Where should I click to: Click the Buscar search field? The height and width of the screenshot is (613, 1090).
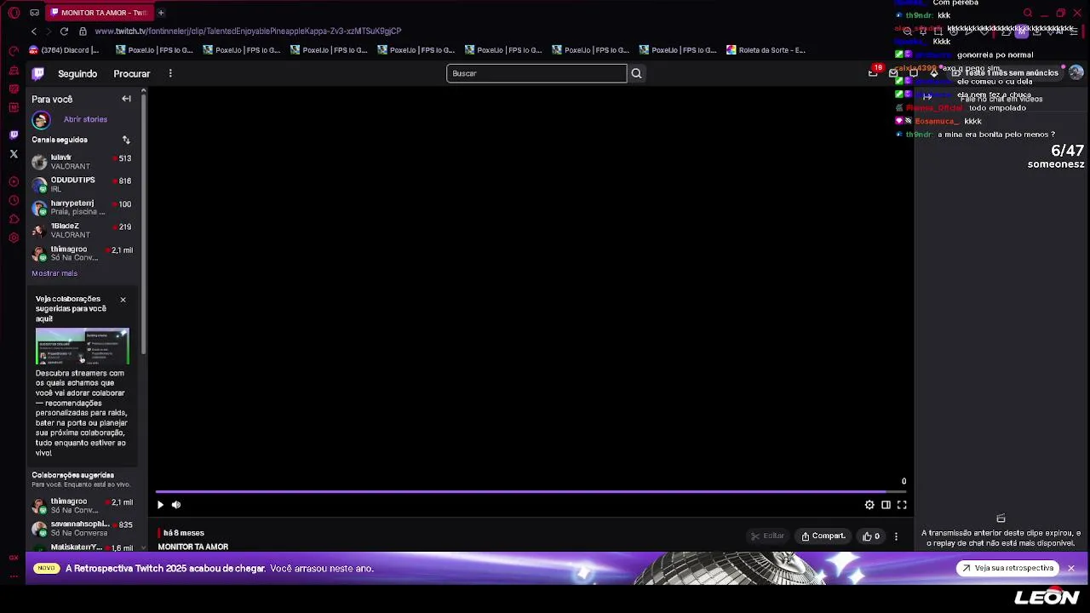tap(536, 73)
